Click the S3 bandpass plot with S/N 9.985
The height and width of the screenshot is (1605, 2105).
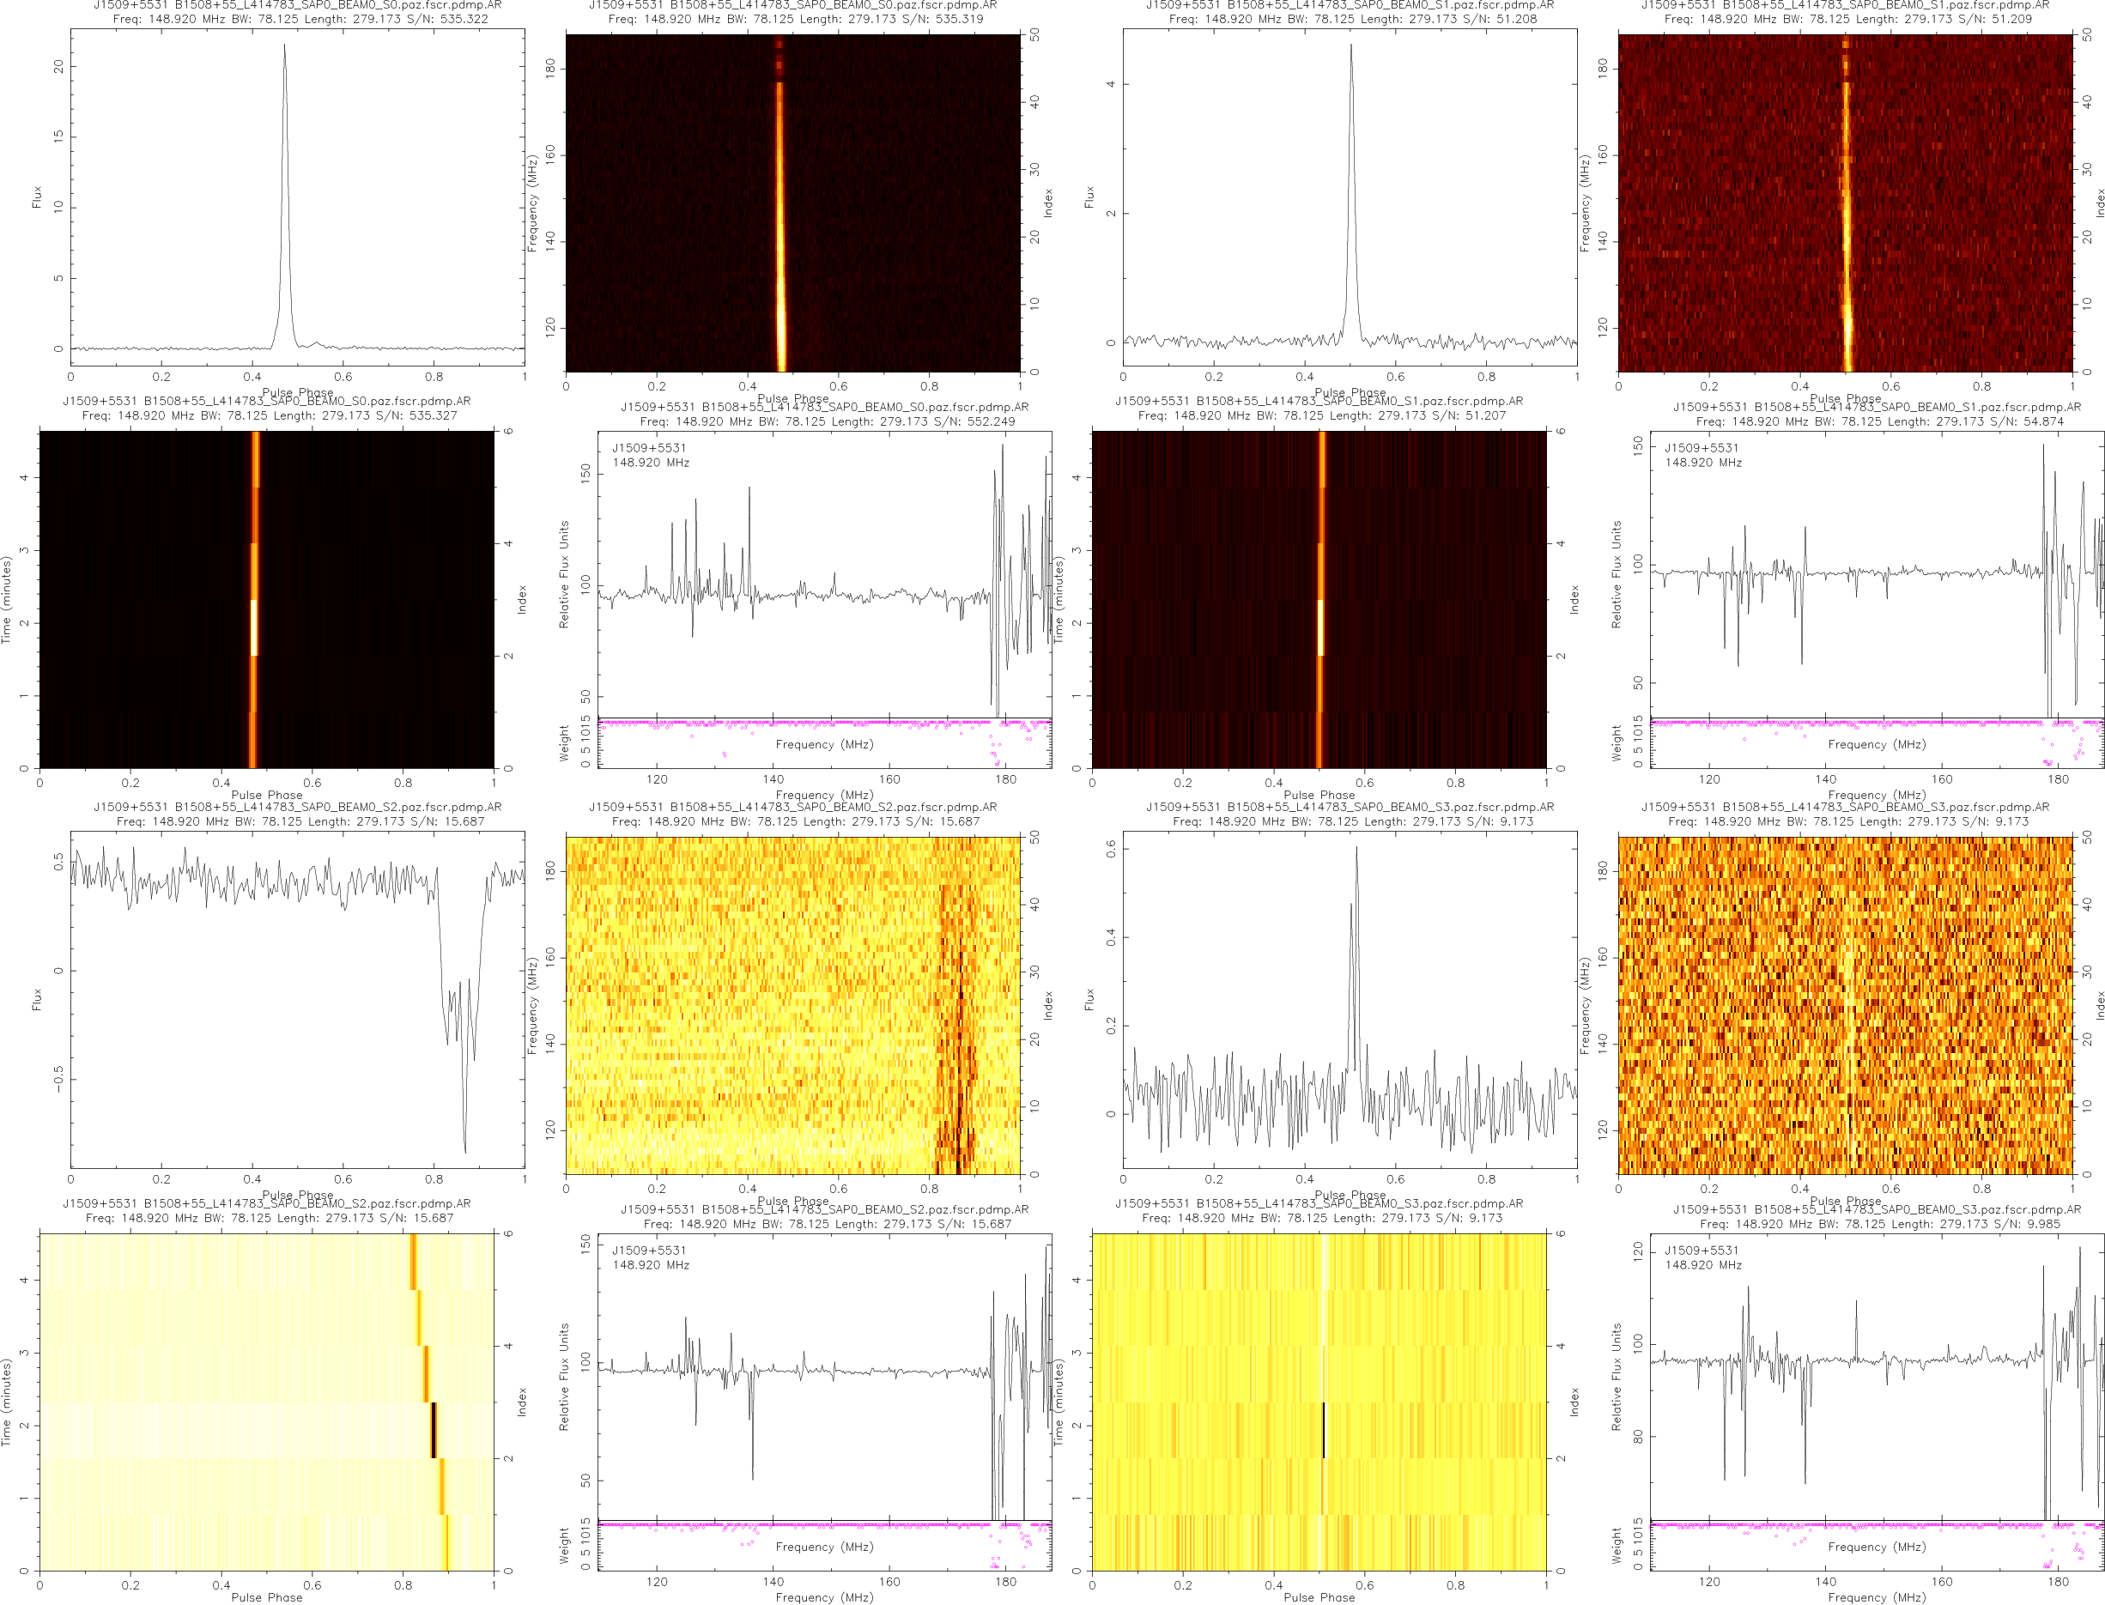1876,1376
